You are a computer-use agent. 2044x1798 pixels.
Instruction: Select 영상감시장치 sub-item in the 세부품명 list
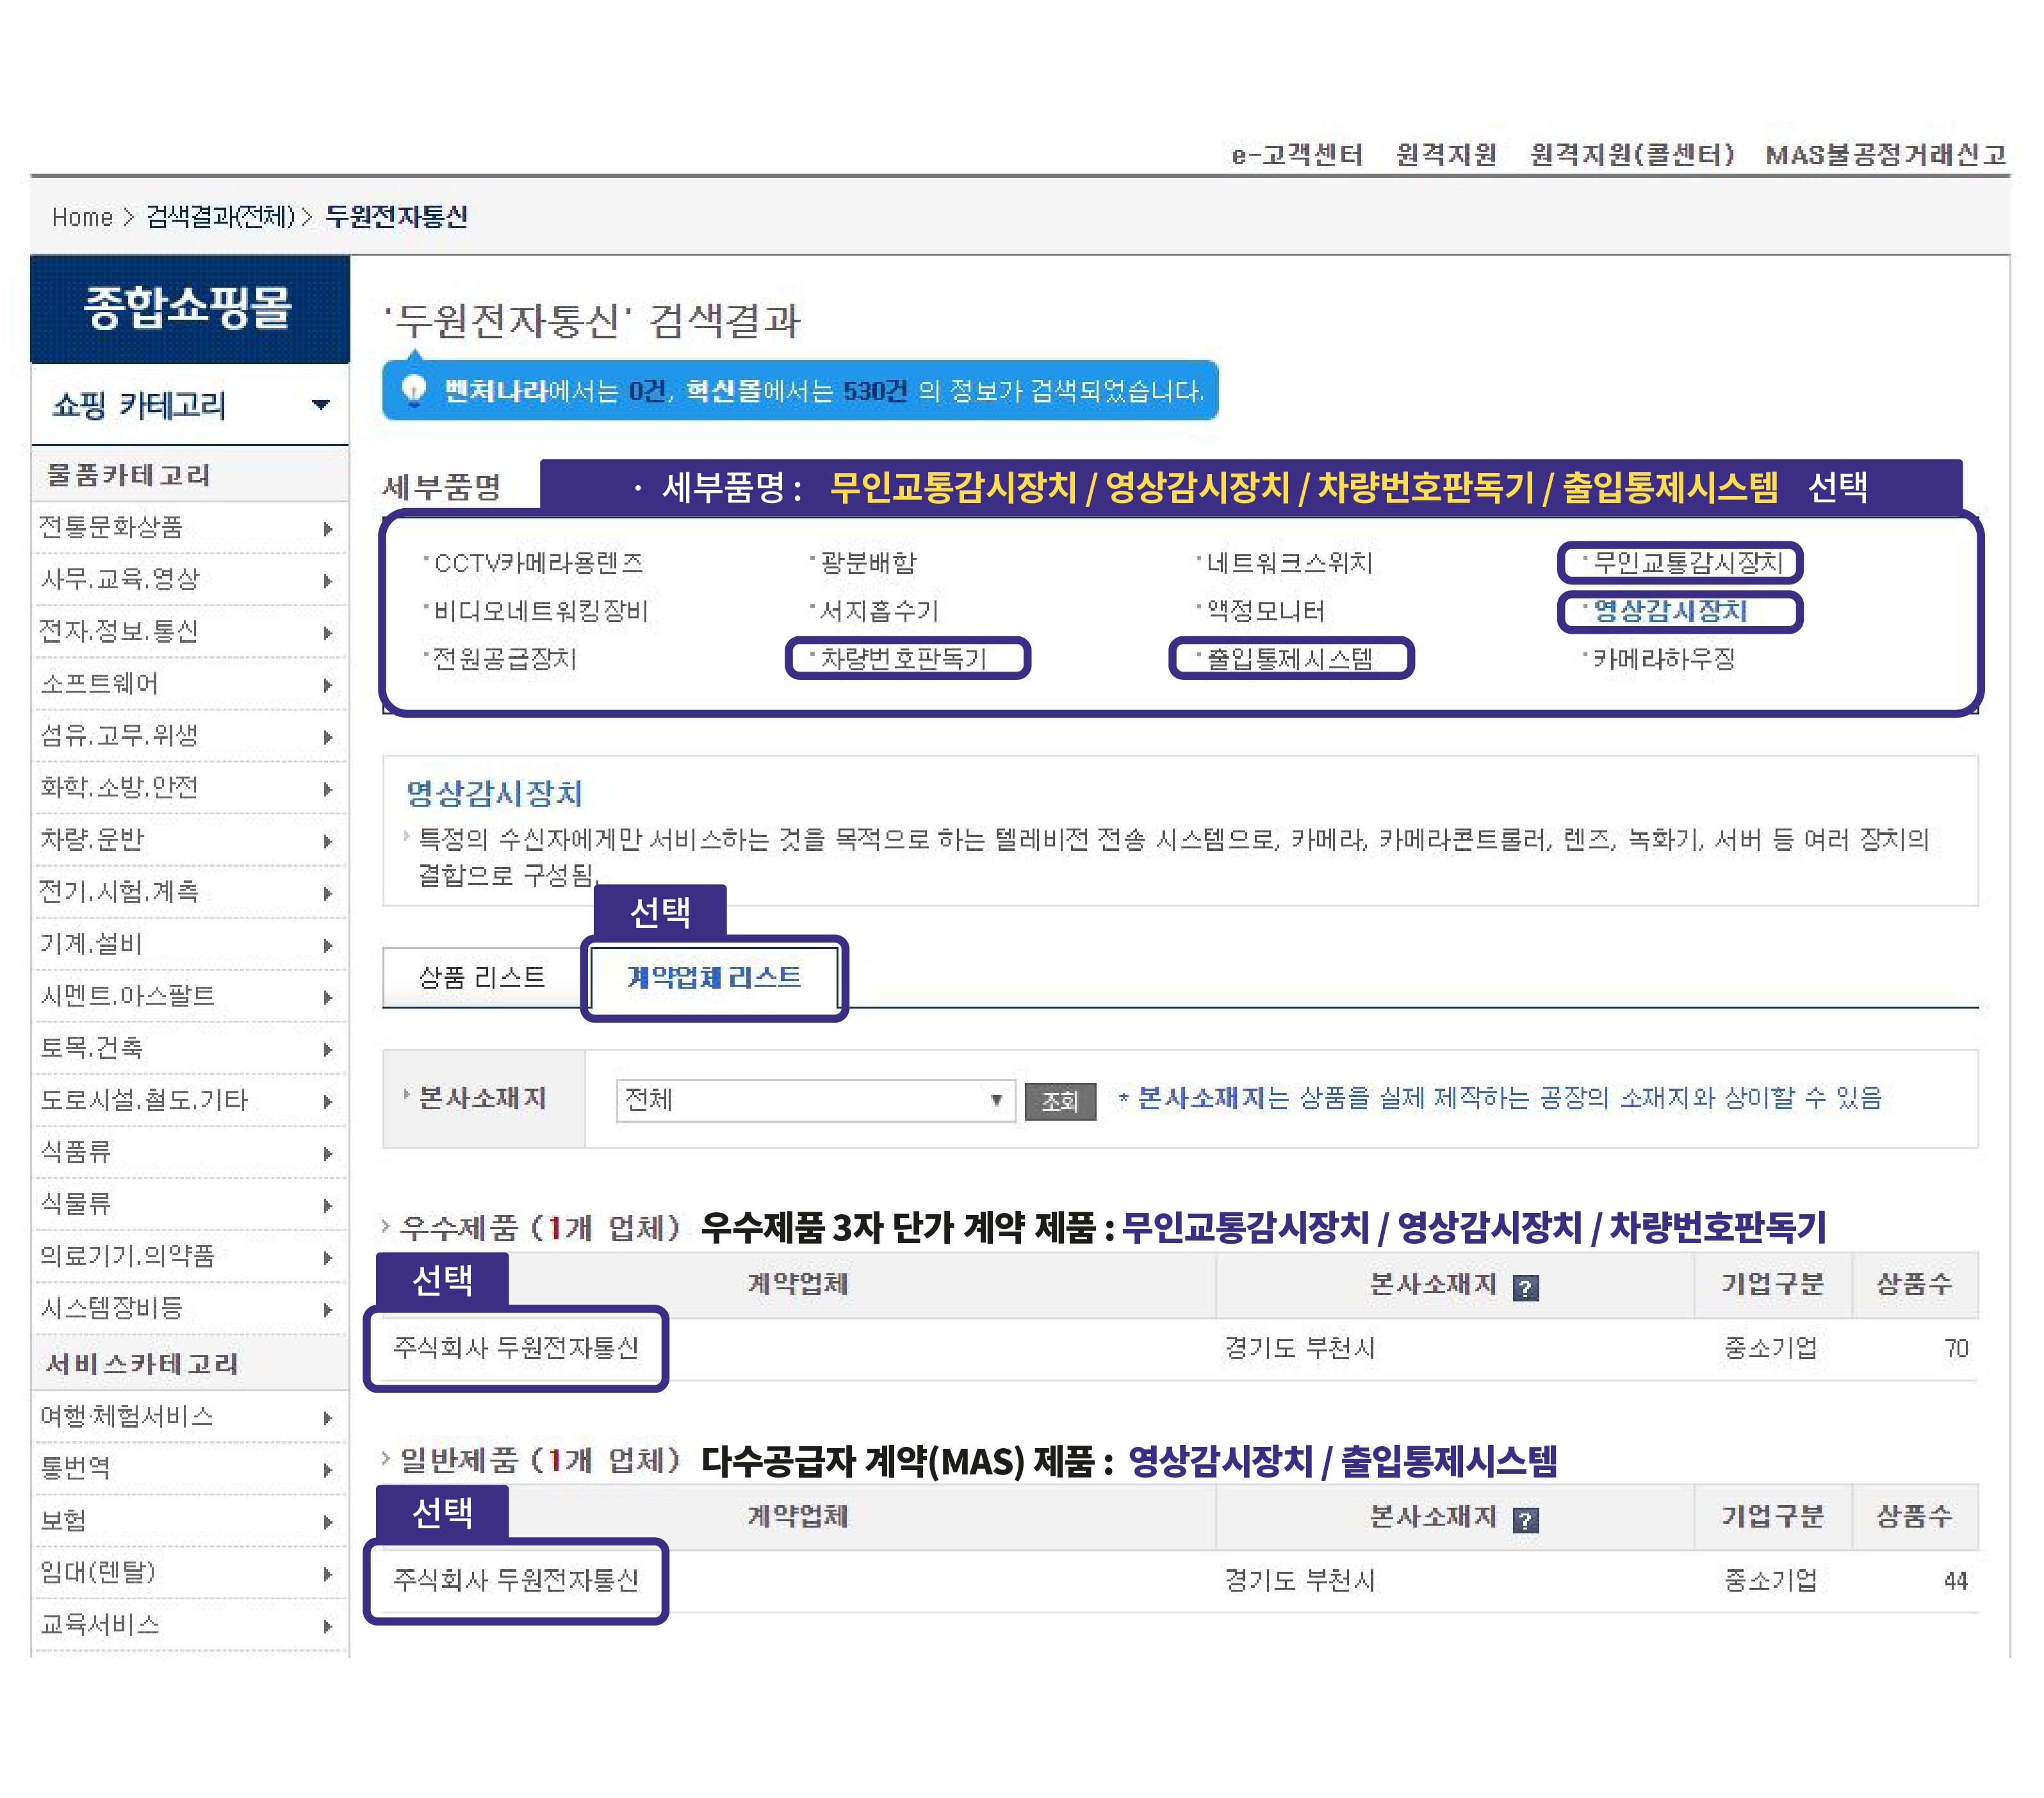pyautogui.click(x=1669, y=611)
